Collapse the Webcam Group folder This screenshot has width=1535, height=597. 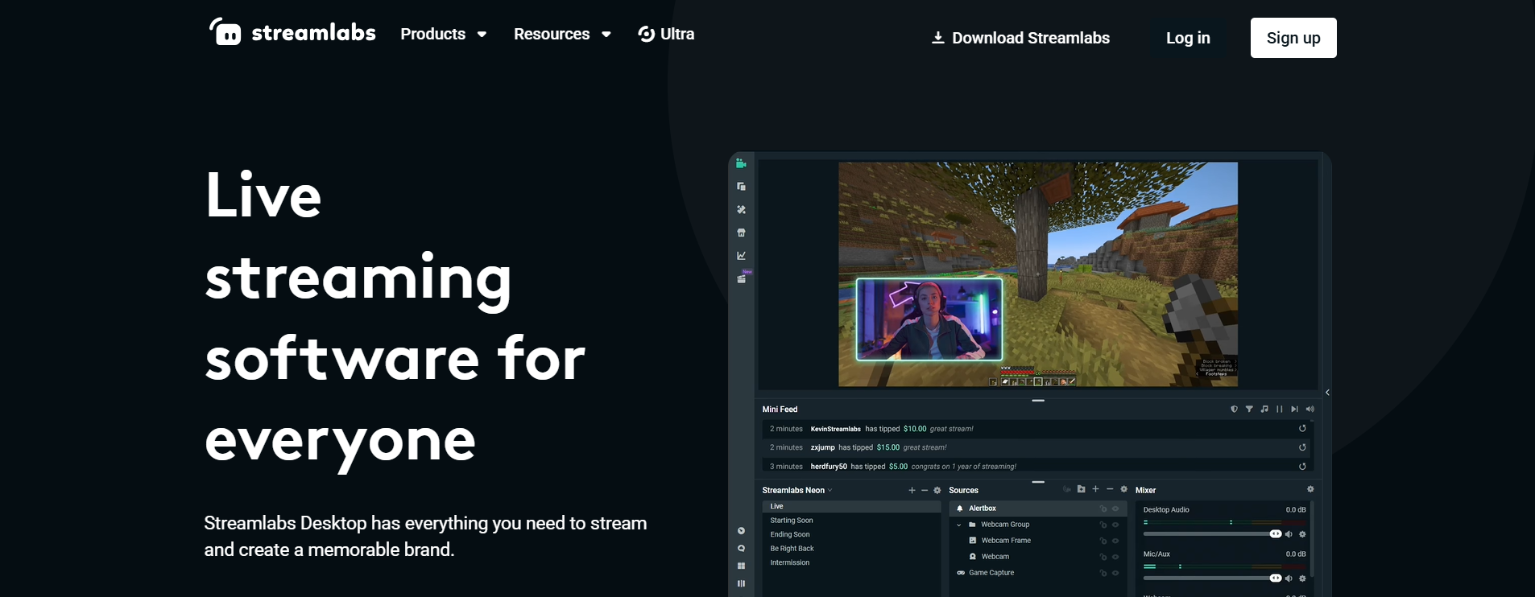pyautogui.click(x=958, y=525)
